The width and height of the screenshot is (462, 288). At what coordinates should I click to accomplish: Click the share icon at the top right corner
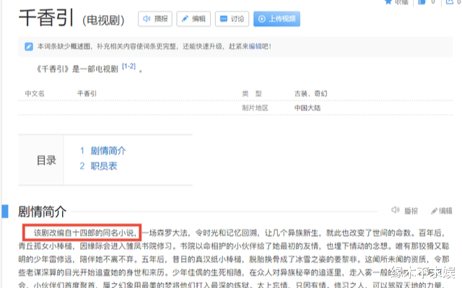tap(450, 1)
